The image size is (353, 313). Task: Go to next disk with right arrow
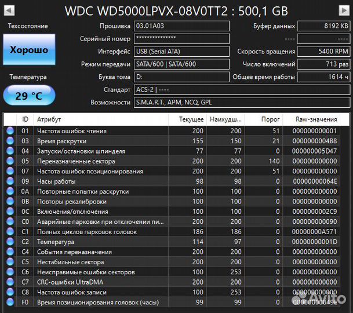[344, 10]
